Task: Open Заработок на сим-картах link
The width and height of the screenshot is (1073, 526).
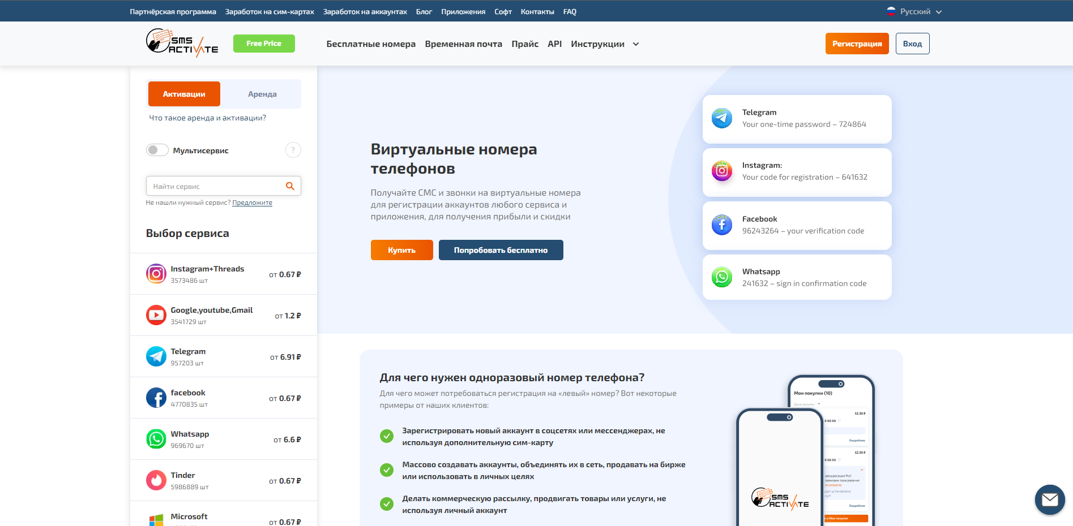Action: tap(270, 11)
